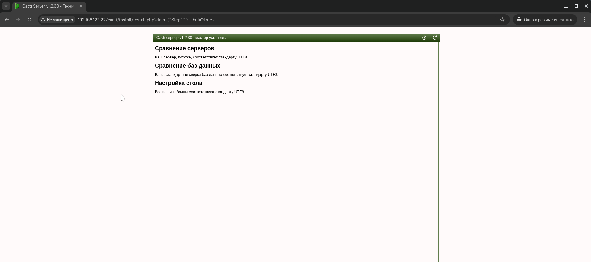Click the 'Настройка стола' heading
The width and height of the screenshot is (591, 262).
(x=179, y=83)
